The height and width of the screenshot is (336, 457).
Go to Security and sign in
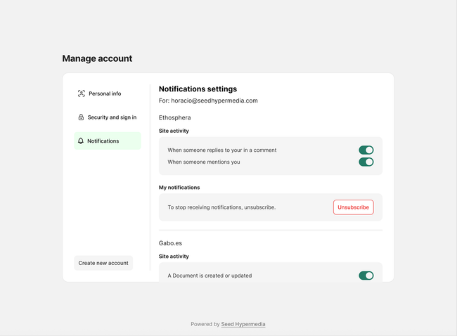(x=112, y=117)
